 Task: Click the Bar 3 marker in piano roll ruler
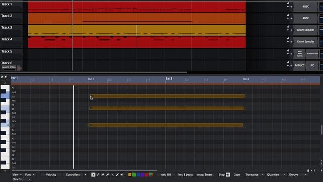(169, 79)
